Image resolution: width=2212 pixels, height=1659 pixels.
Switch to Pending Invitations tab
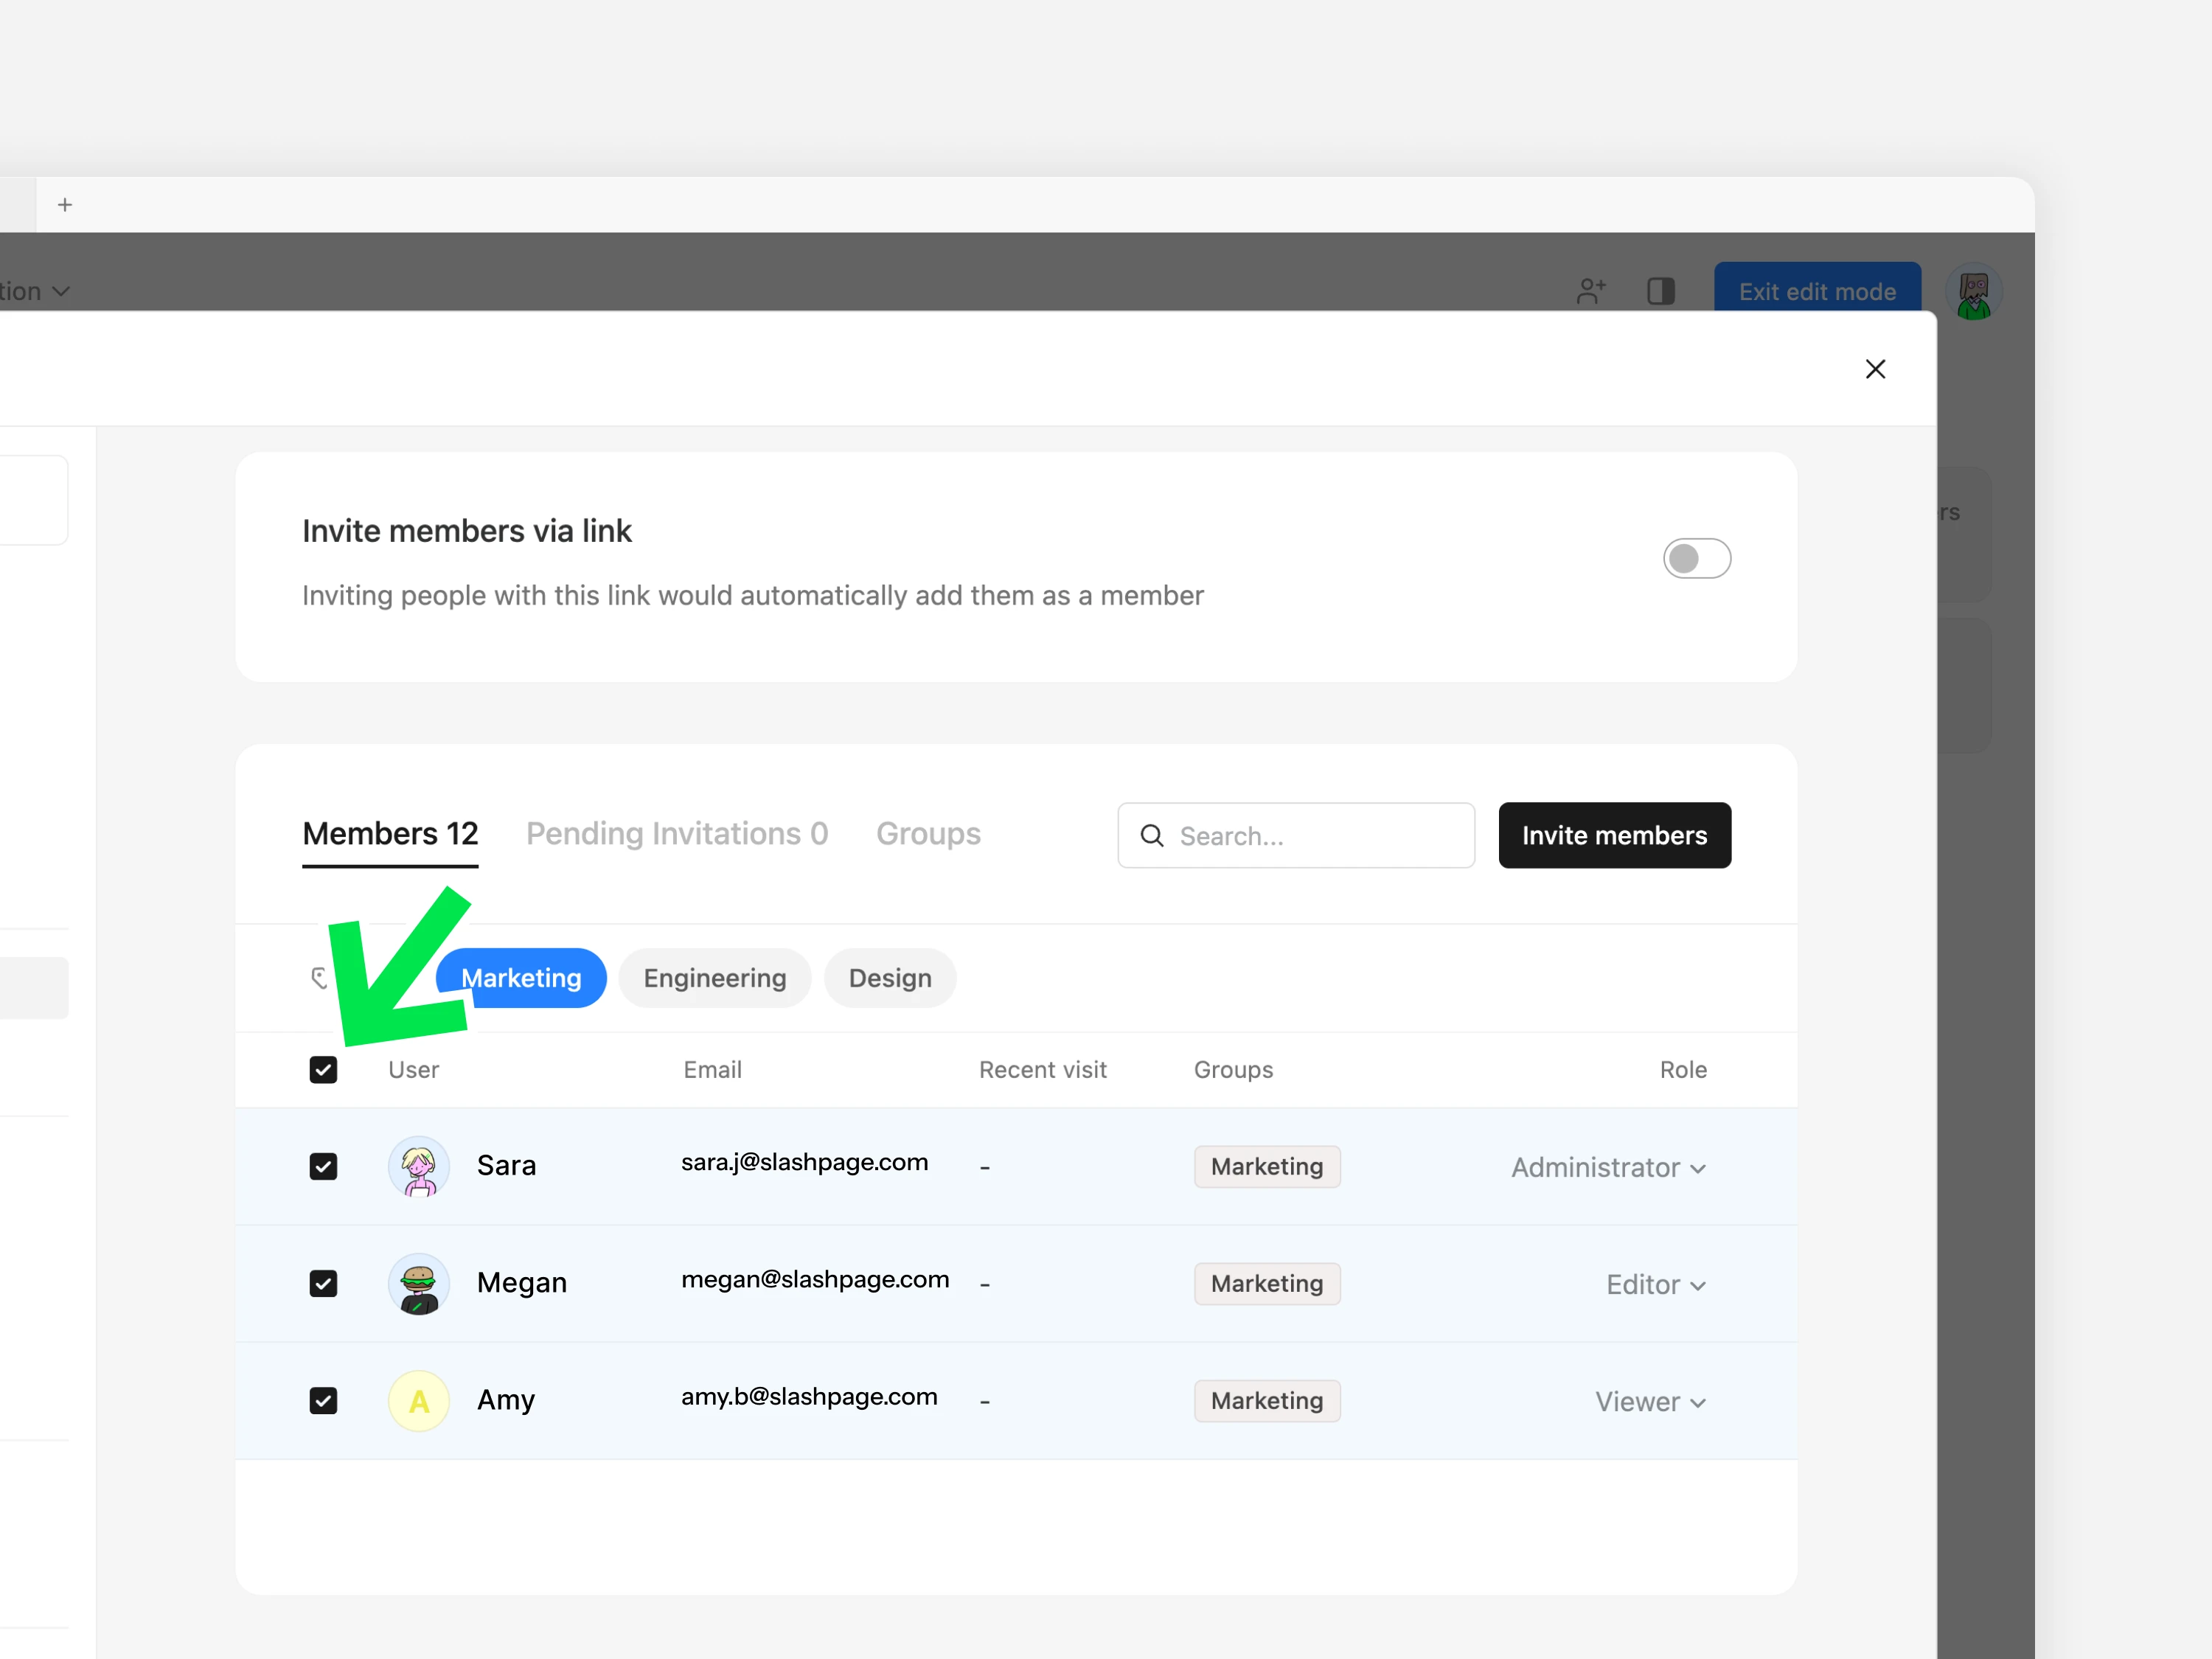coord(677,834)
